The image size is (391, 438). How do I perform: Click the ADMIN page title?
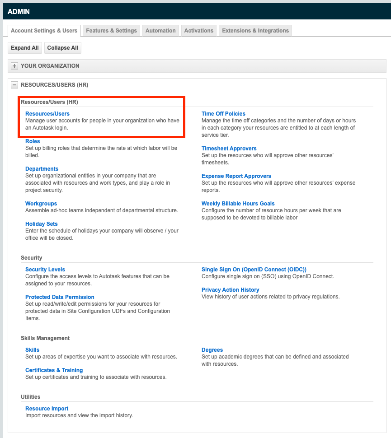point(19,12)
